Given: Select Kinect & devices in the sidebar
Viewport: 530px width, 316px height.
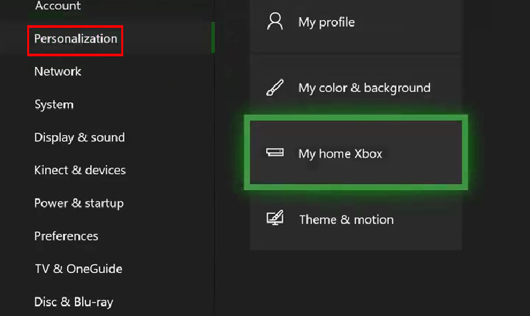Looking at the screenshot, I should (x=79, y=170).
